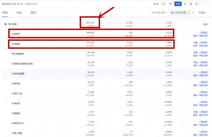Click the 手淘搜索 source name

16,44
